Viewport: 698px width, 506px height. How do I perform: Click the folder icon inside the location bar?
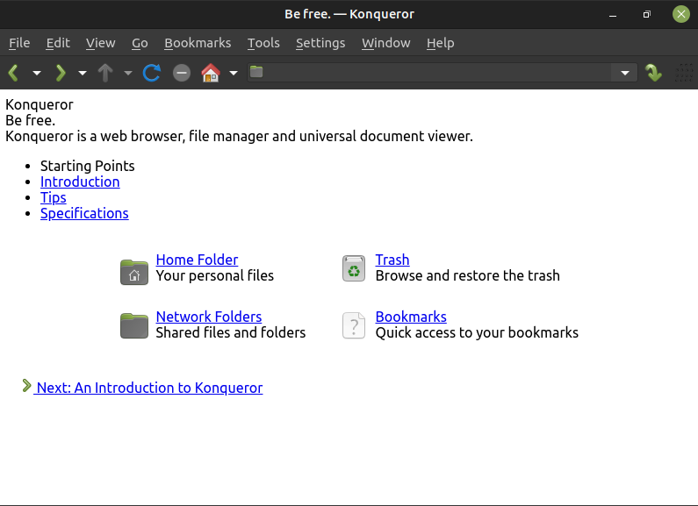tap(256, 72)
